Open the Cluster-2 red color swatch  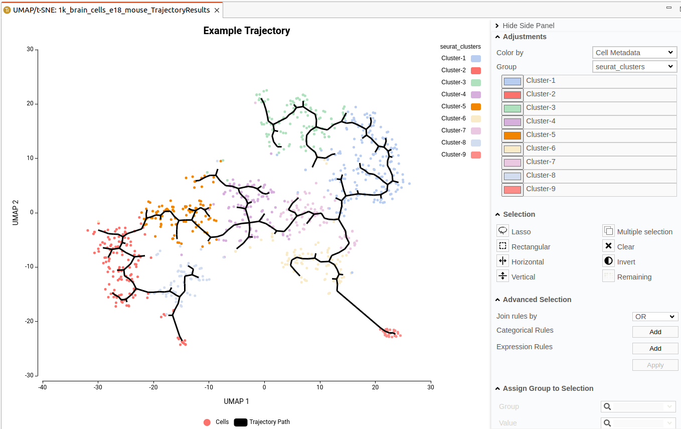pyautogui.click(x=512, y=95)
